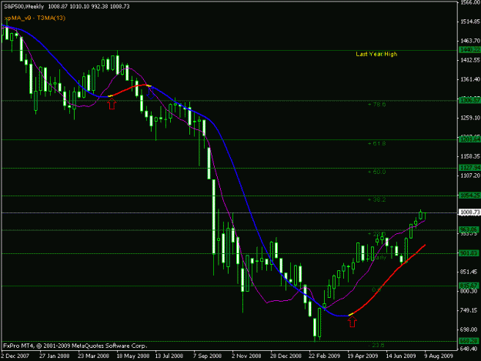Click the '2 Dec 2007' date label
Image resolution: width=481 pixels, height=361 pixels.
point(15,356)
